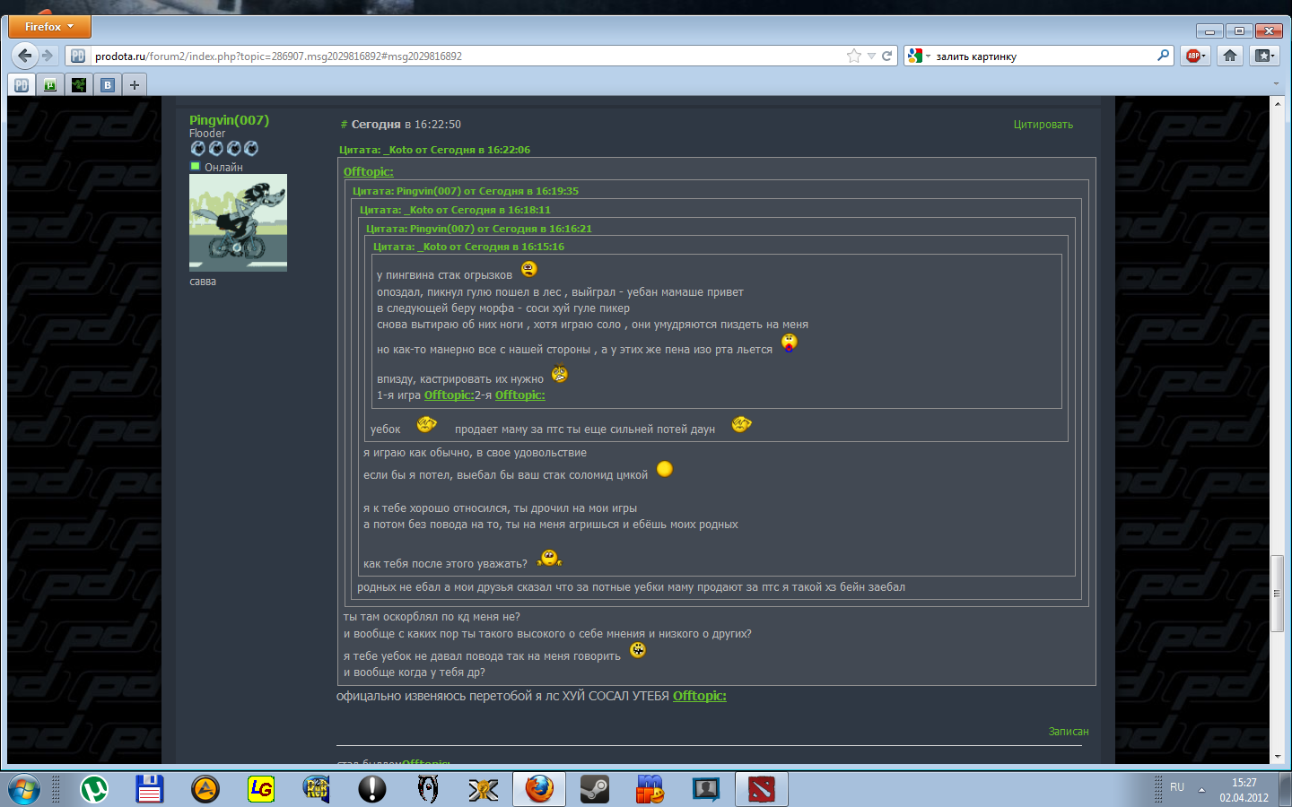Open Pingvin(007) user profile link
The height and width of the screenshot is (807, 1292).
(x=229, y=120)
